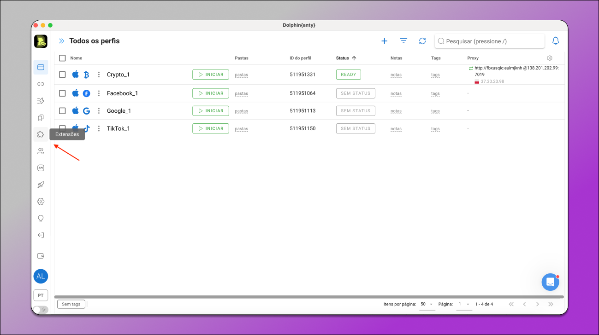Open table column settings gear

point(550,58)
